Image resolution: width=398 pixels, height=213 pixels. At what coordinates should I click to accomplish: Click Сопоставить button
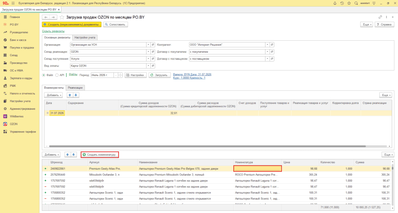(x=115, y=24)
